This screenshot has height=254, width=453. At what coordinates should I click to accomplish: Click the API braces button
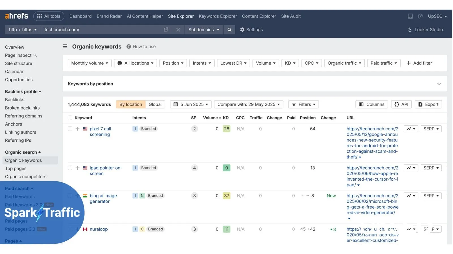tap(401, 104)
